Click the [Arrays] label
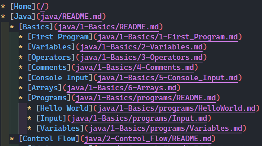Image resolution: width=262 pixels, height=146 pixels. pos(45,88)
